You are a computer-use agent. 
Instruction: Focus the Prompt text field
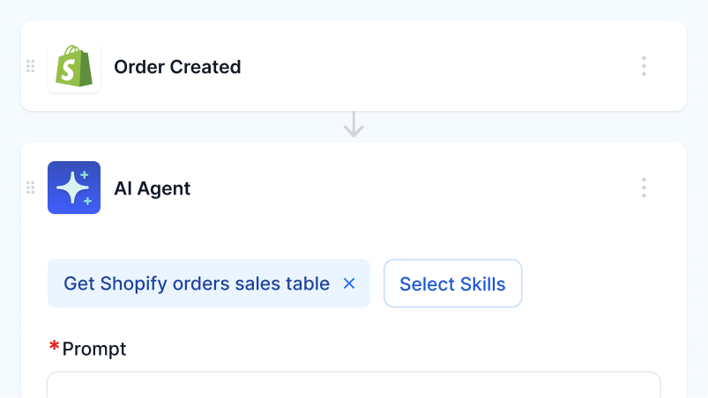click(353, 386)
